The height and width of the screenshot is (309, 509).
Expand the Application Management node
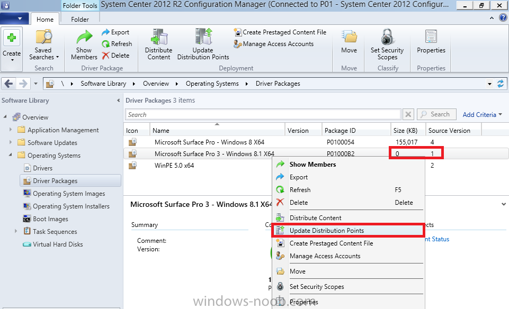click(11, 130)
